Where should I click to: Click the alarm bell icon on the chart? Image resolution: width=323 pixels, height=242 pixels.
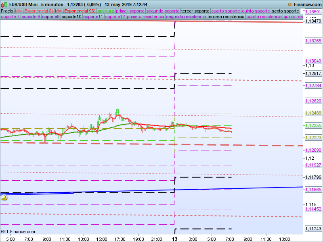click(4, 198)
